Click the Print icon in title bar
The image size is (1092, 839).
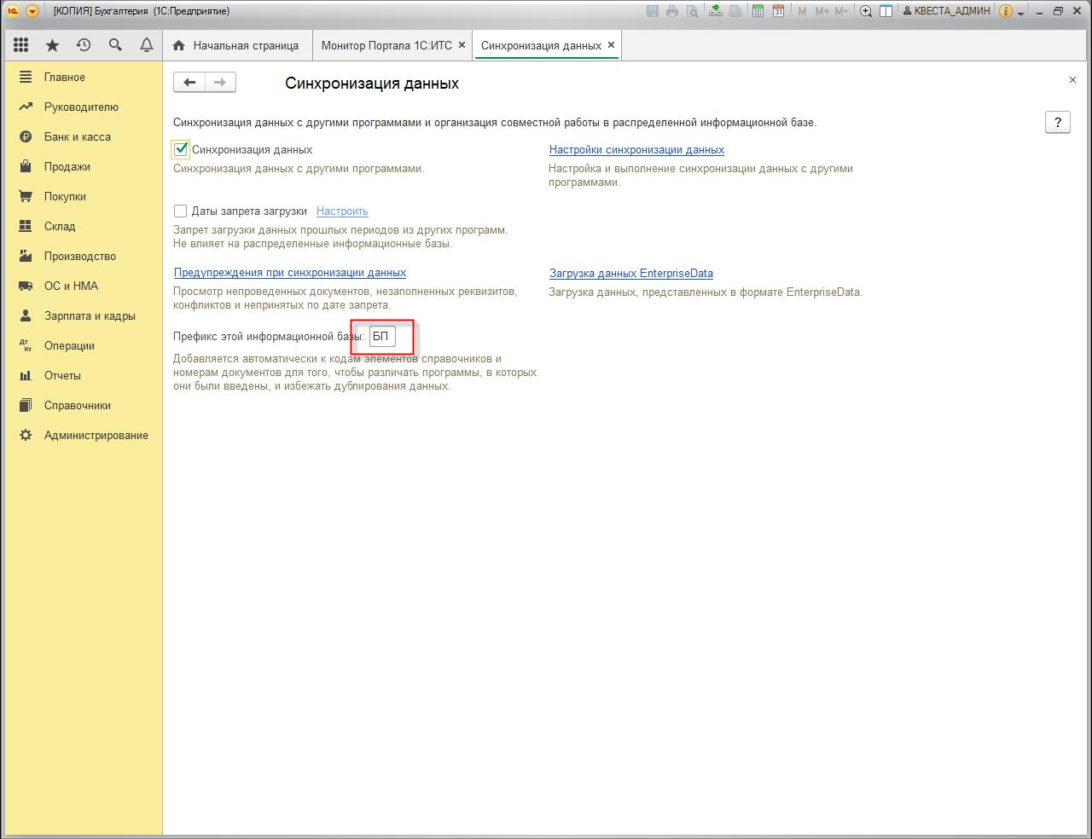[x=672, y=11]
